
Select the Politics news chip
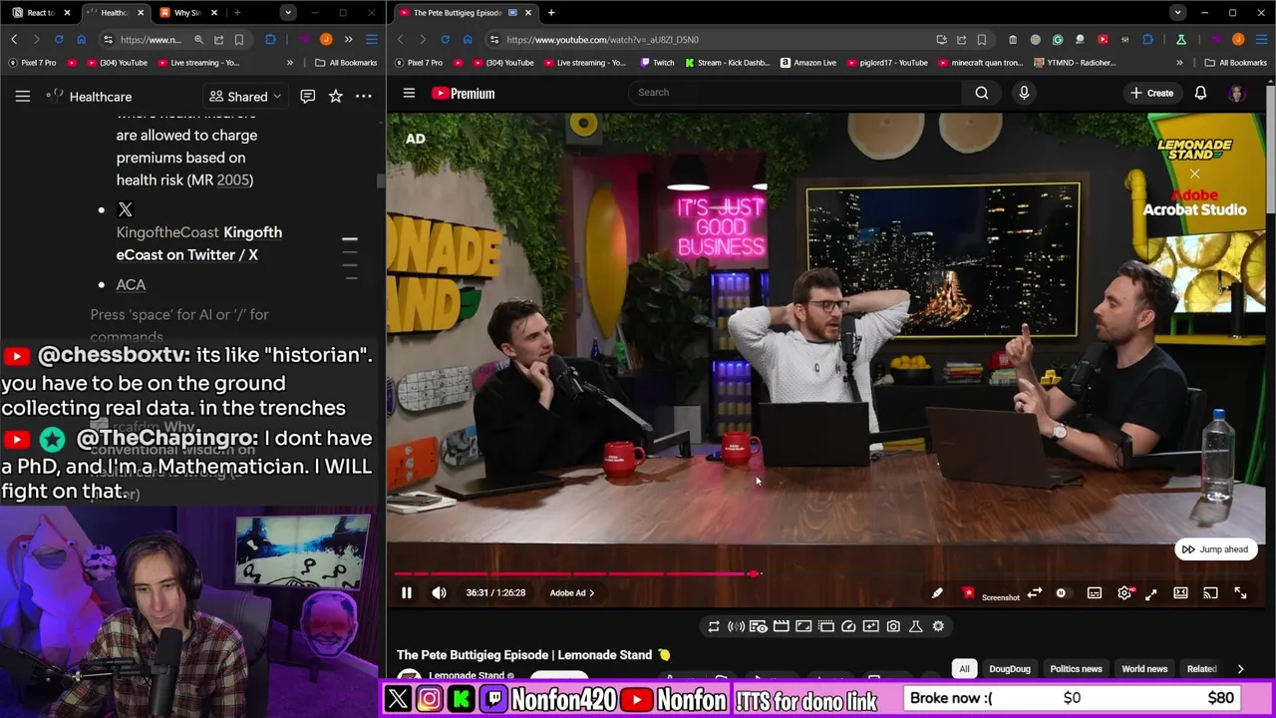1076,669
